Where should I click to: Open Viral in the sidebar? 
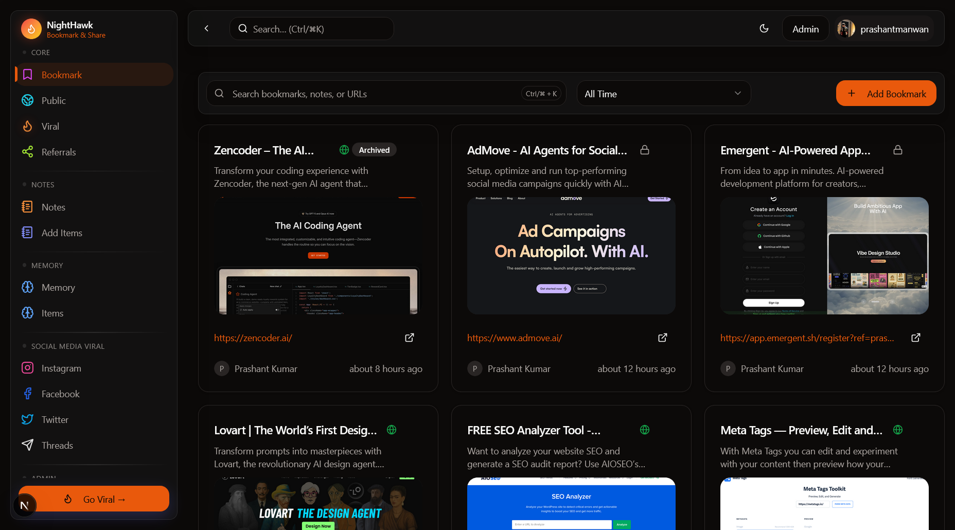(50, 127)
